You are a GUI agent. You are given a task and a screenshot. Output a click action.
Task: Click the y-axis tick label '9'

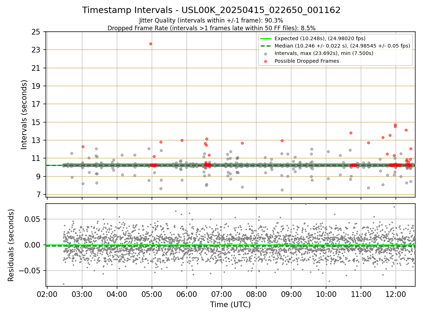(38, 176)
